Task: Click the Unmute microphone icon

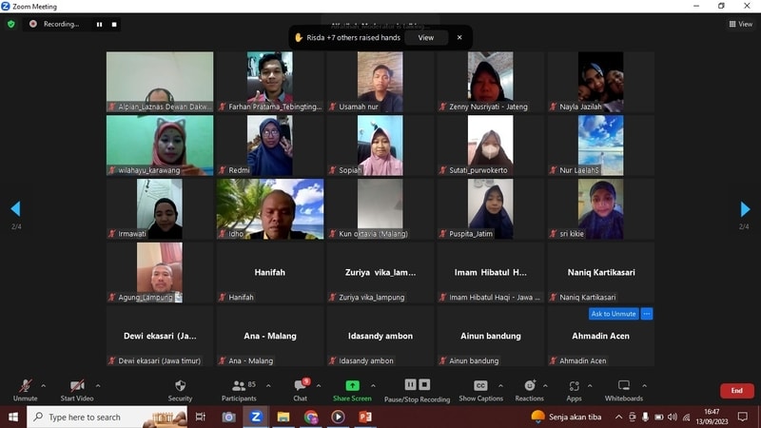Action: point(26,386)
